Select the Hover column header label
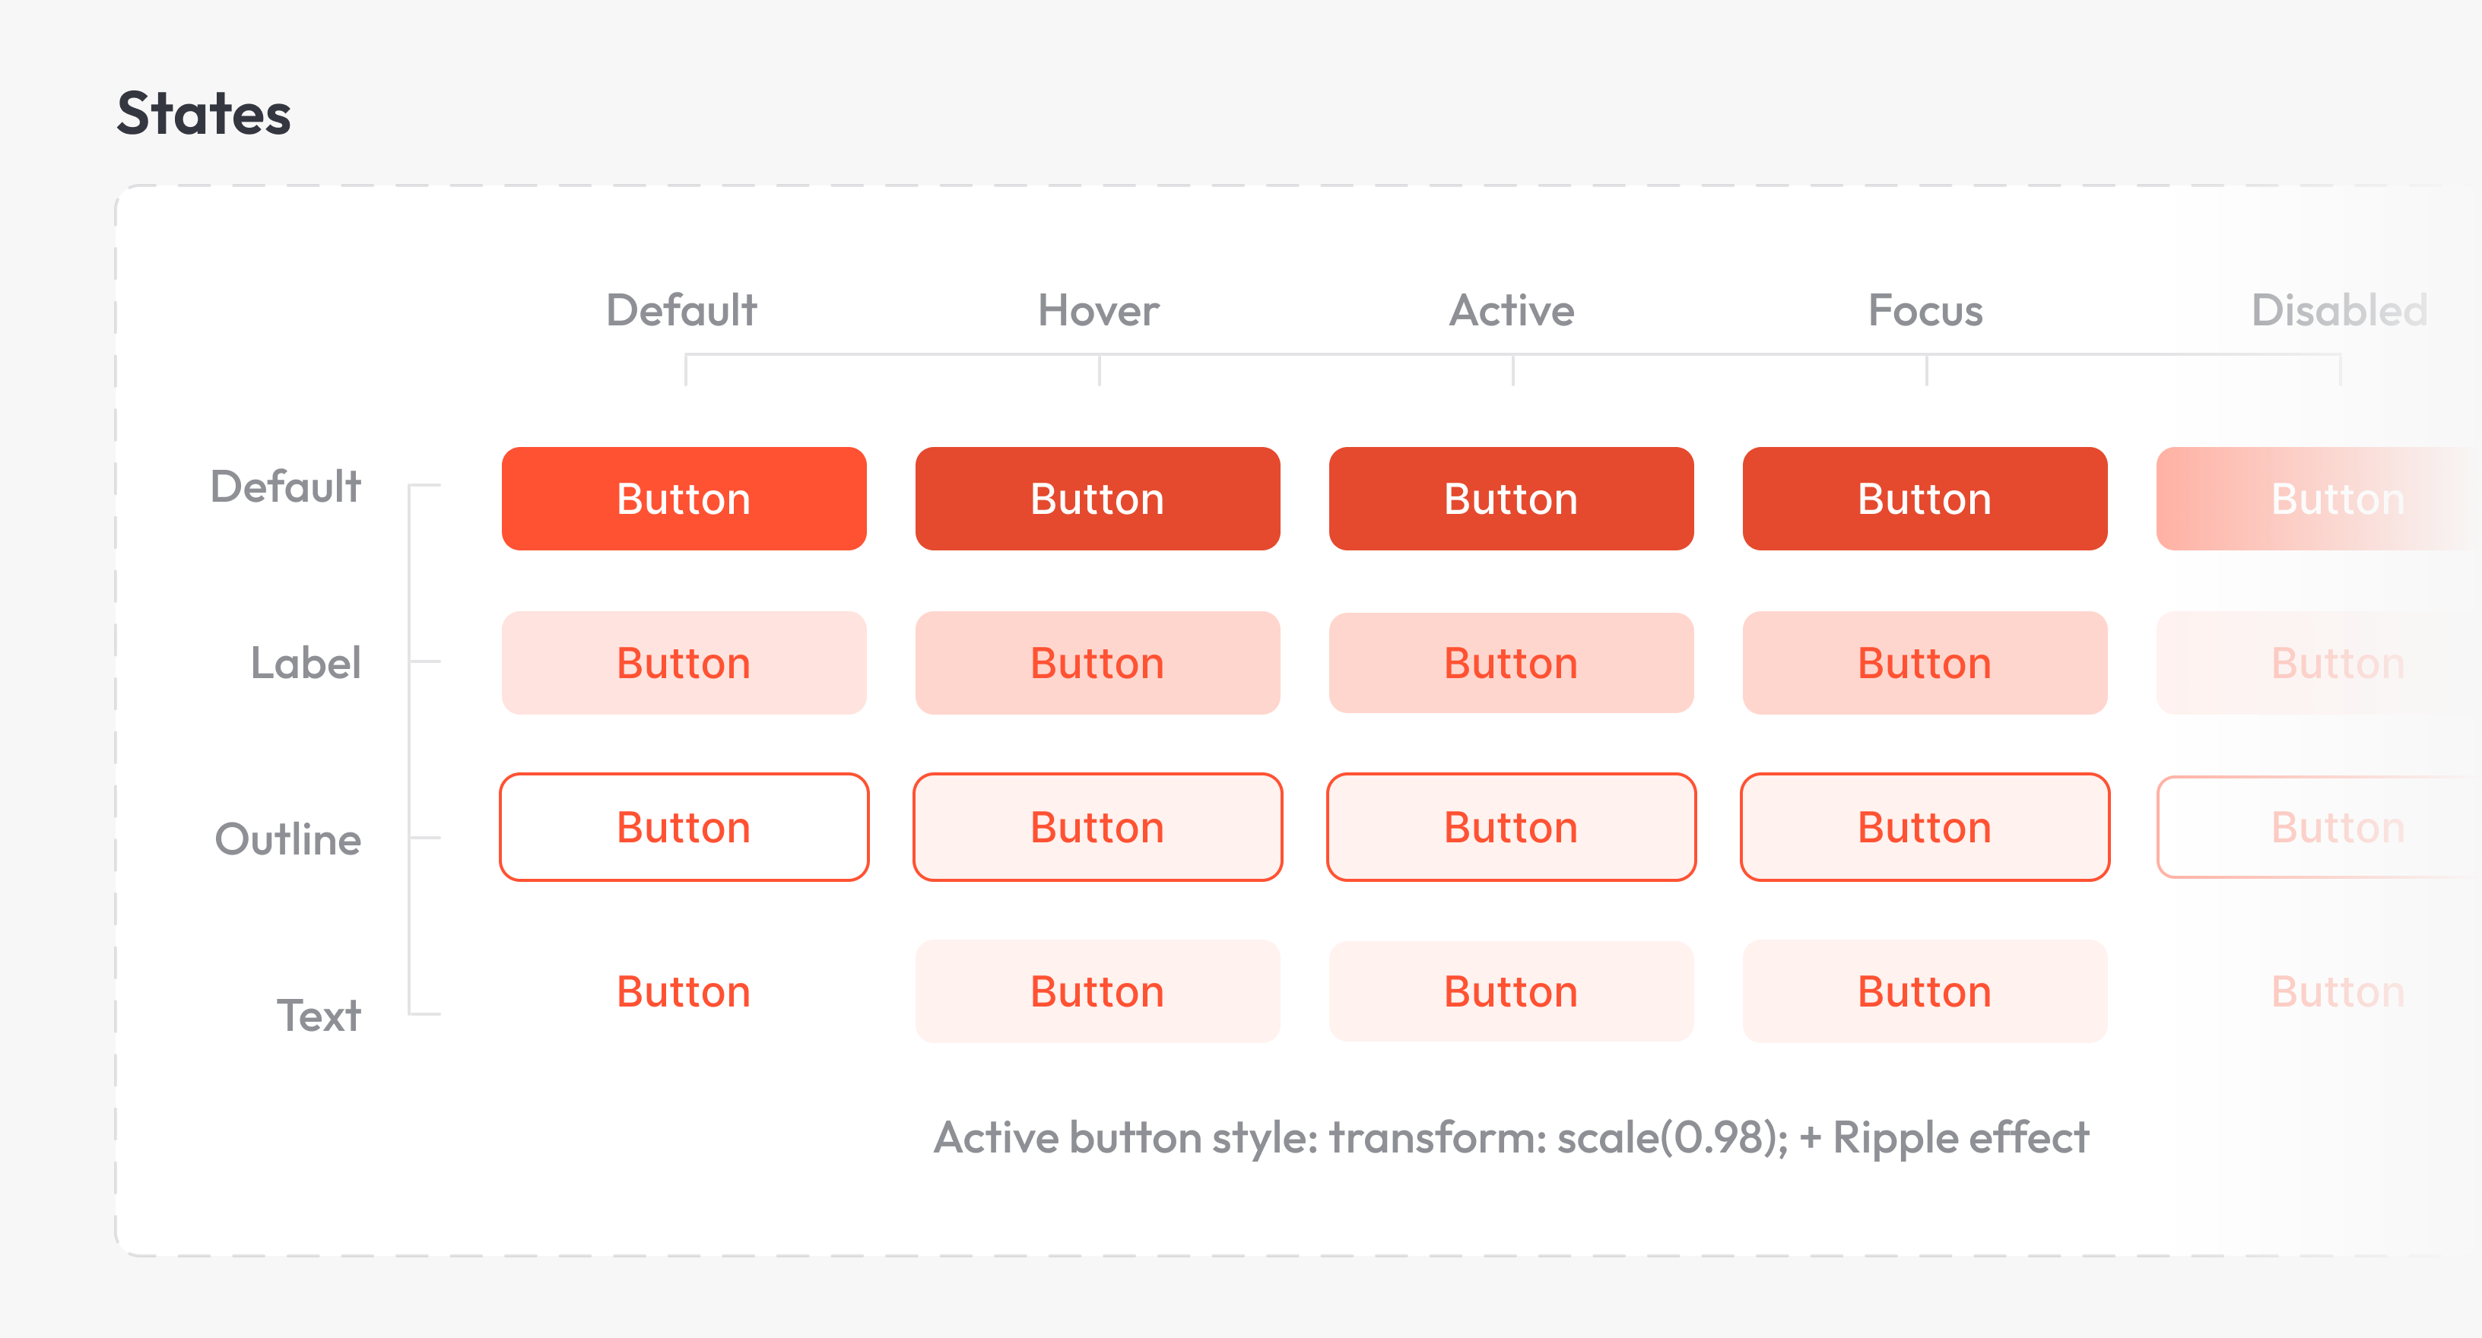The width and height of the screenshot is (2482, 1338). 1098,310
